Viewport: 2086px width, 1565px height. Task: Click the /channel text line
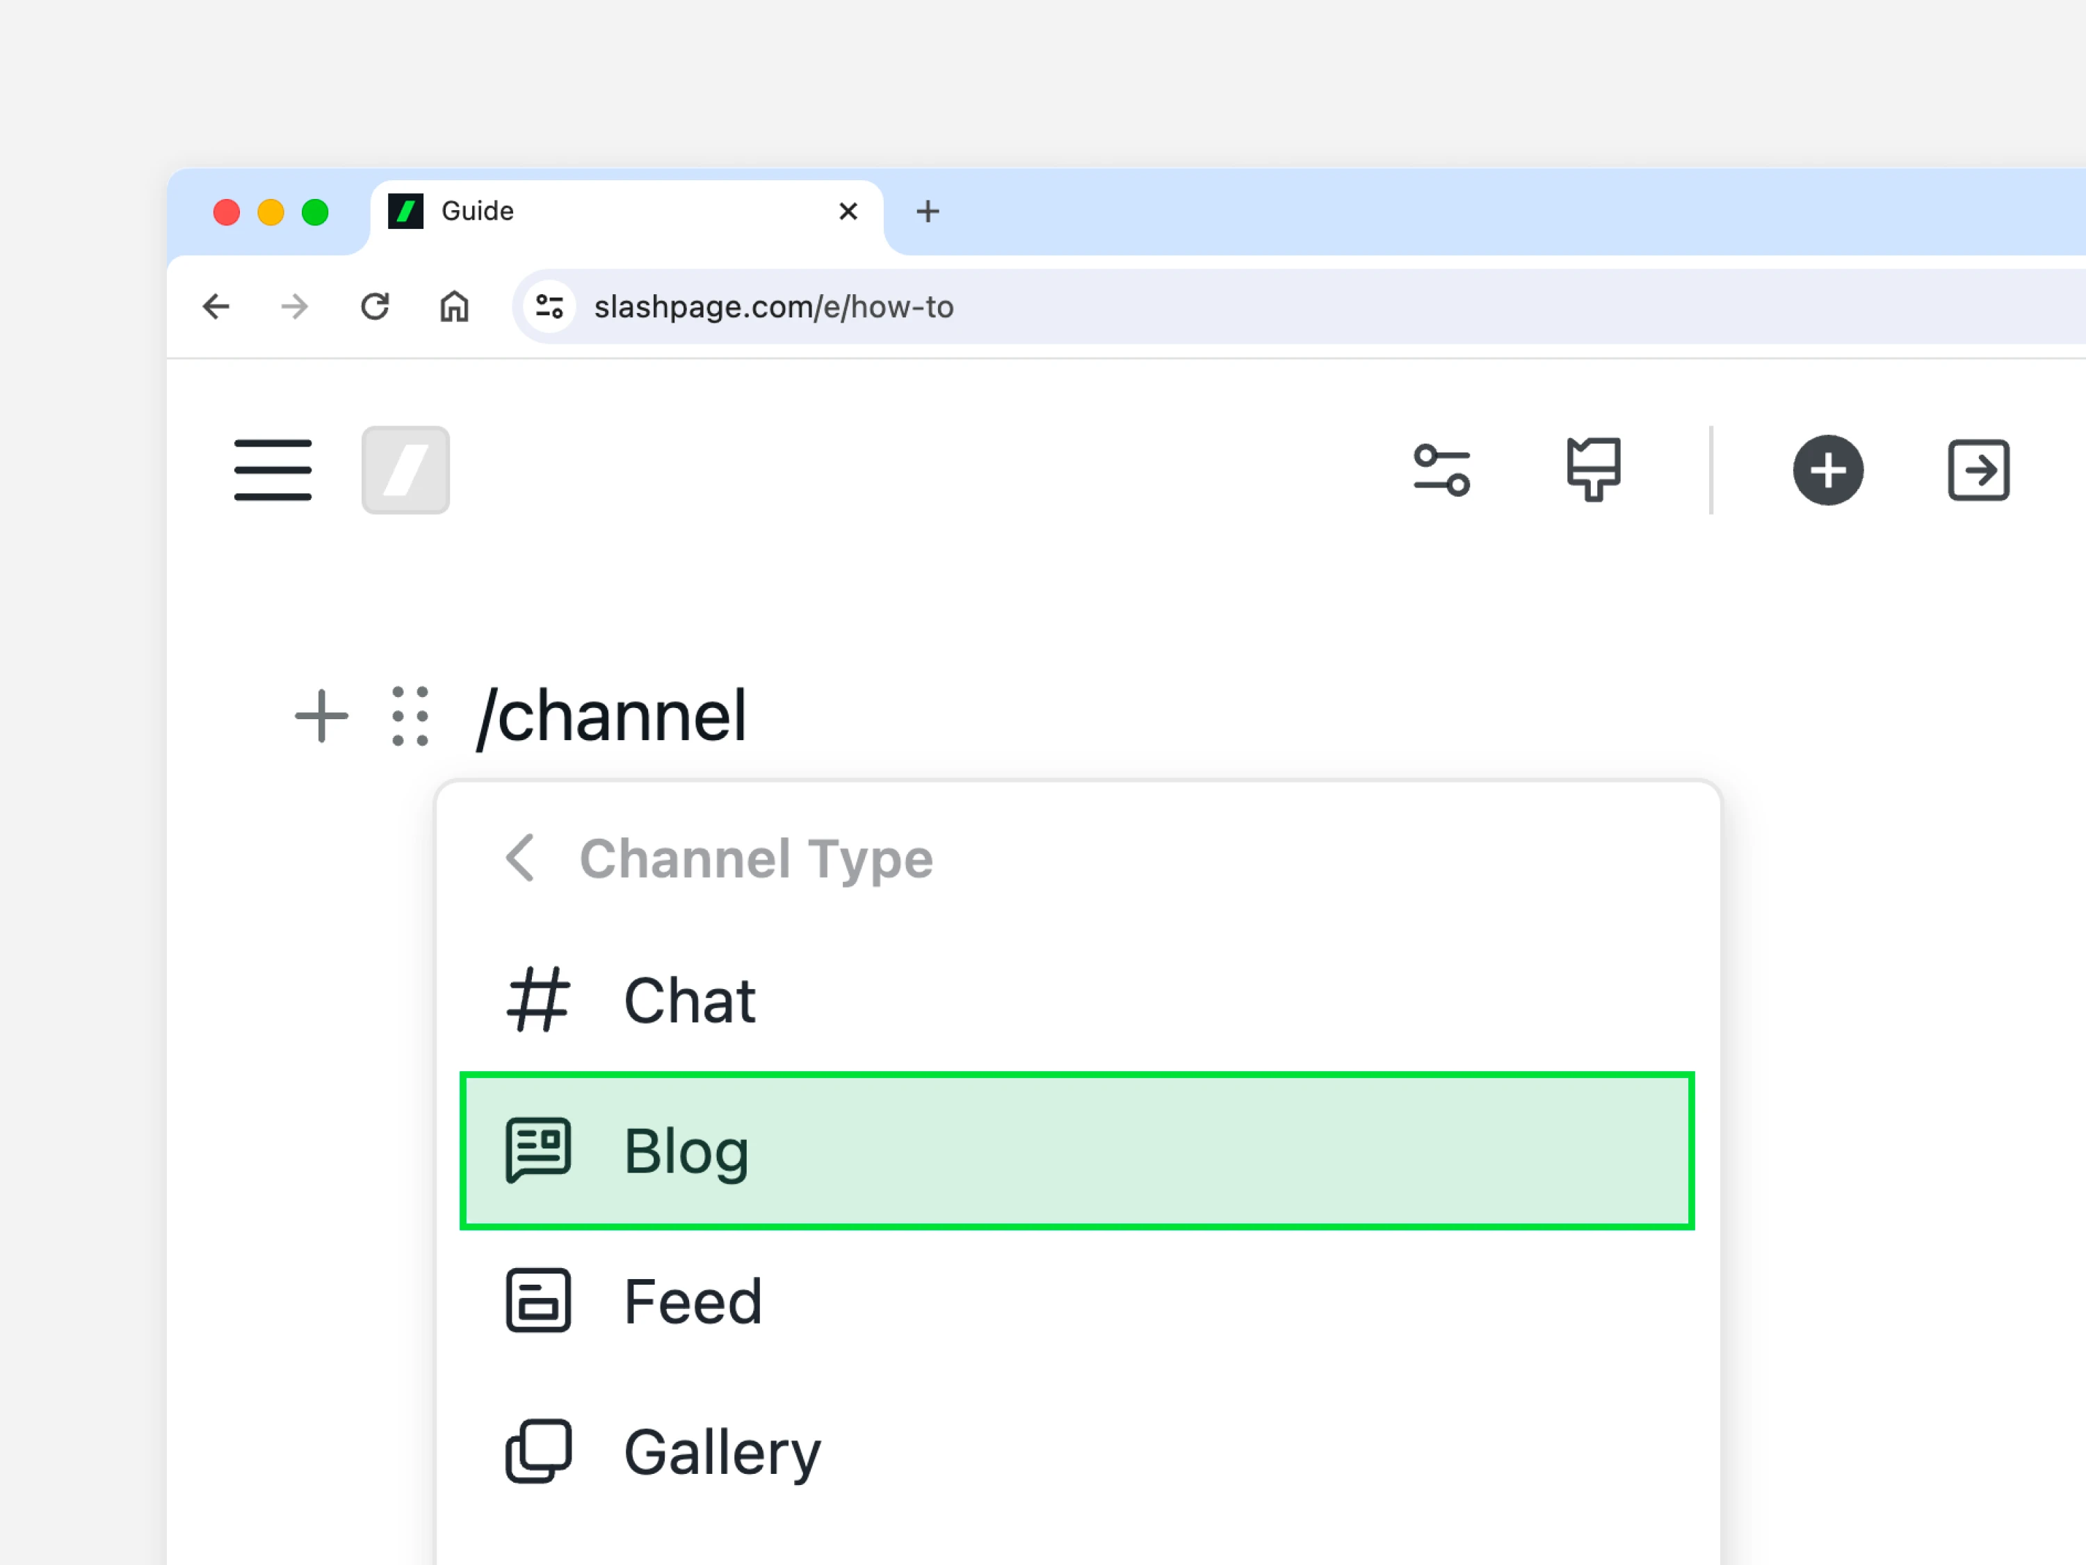point(612,717)
